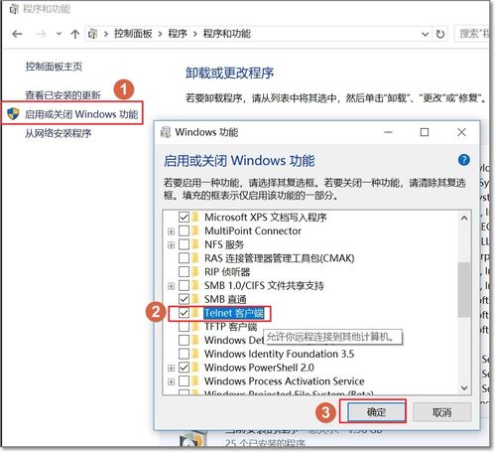Uncheck the Telnet 客户端 checkbox
The height and width of the screenshot is (452, 495).
[184, 313]
